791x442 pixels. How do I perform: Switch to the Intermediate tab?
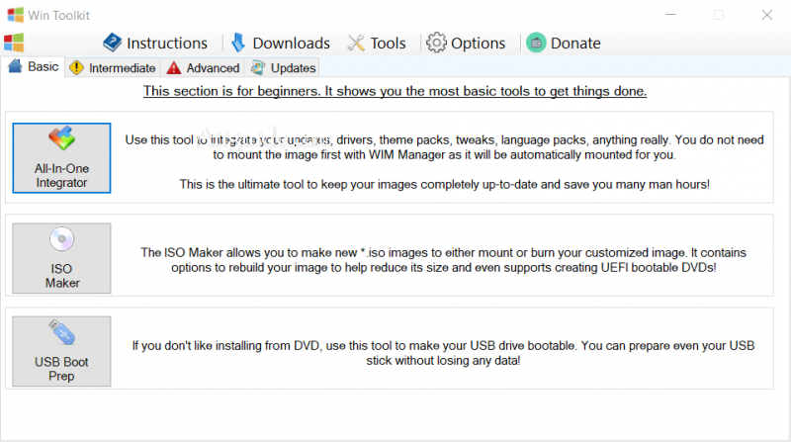coord(113,67)
